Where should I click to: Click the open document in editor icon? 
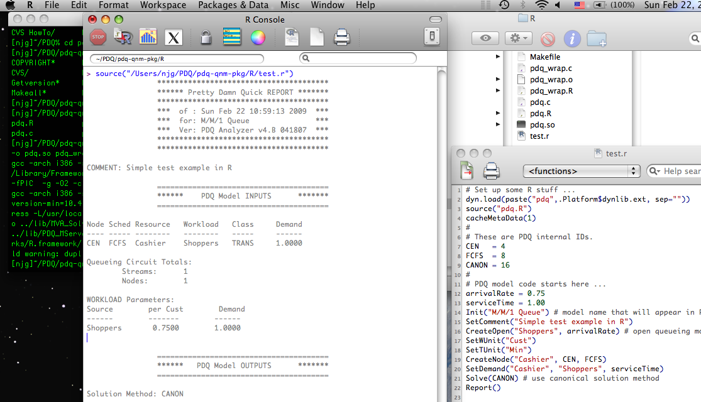point(292,37)
